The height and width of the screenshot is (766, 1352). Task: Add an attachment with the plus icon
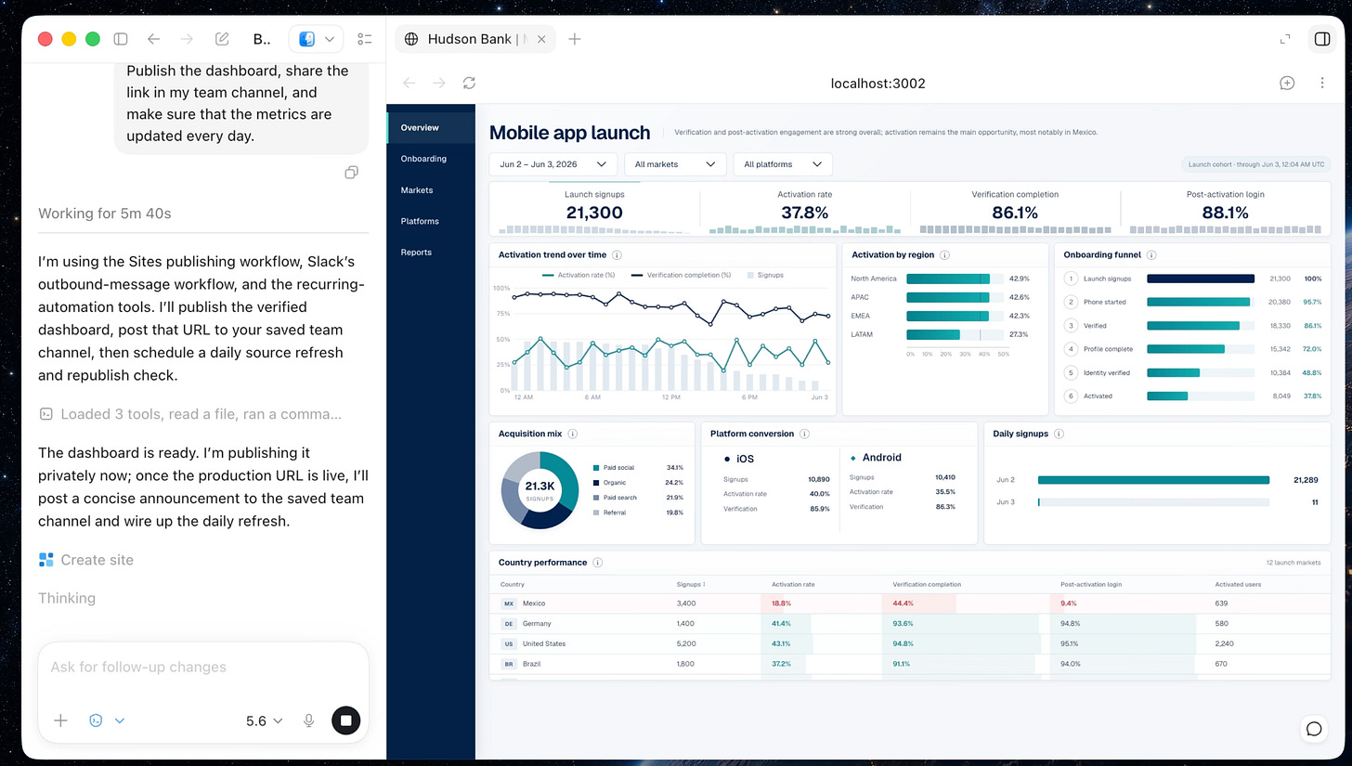point(60,721)
